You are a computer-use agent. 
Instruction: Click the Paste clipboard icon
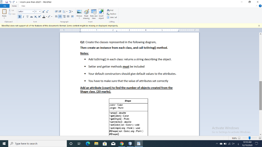click(x=4, y=12)
